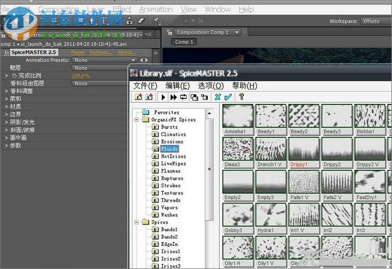Collapse the OrganicFX Spices tree node
Image resolution: width=392 pixels, height=269 pixels.
(137, 120)
